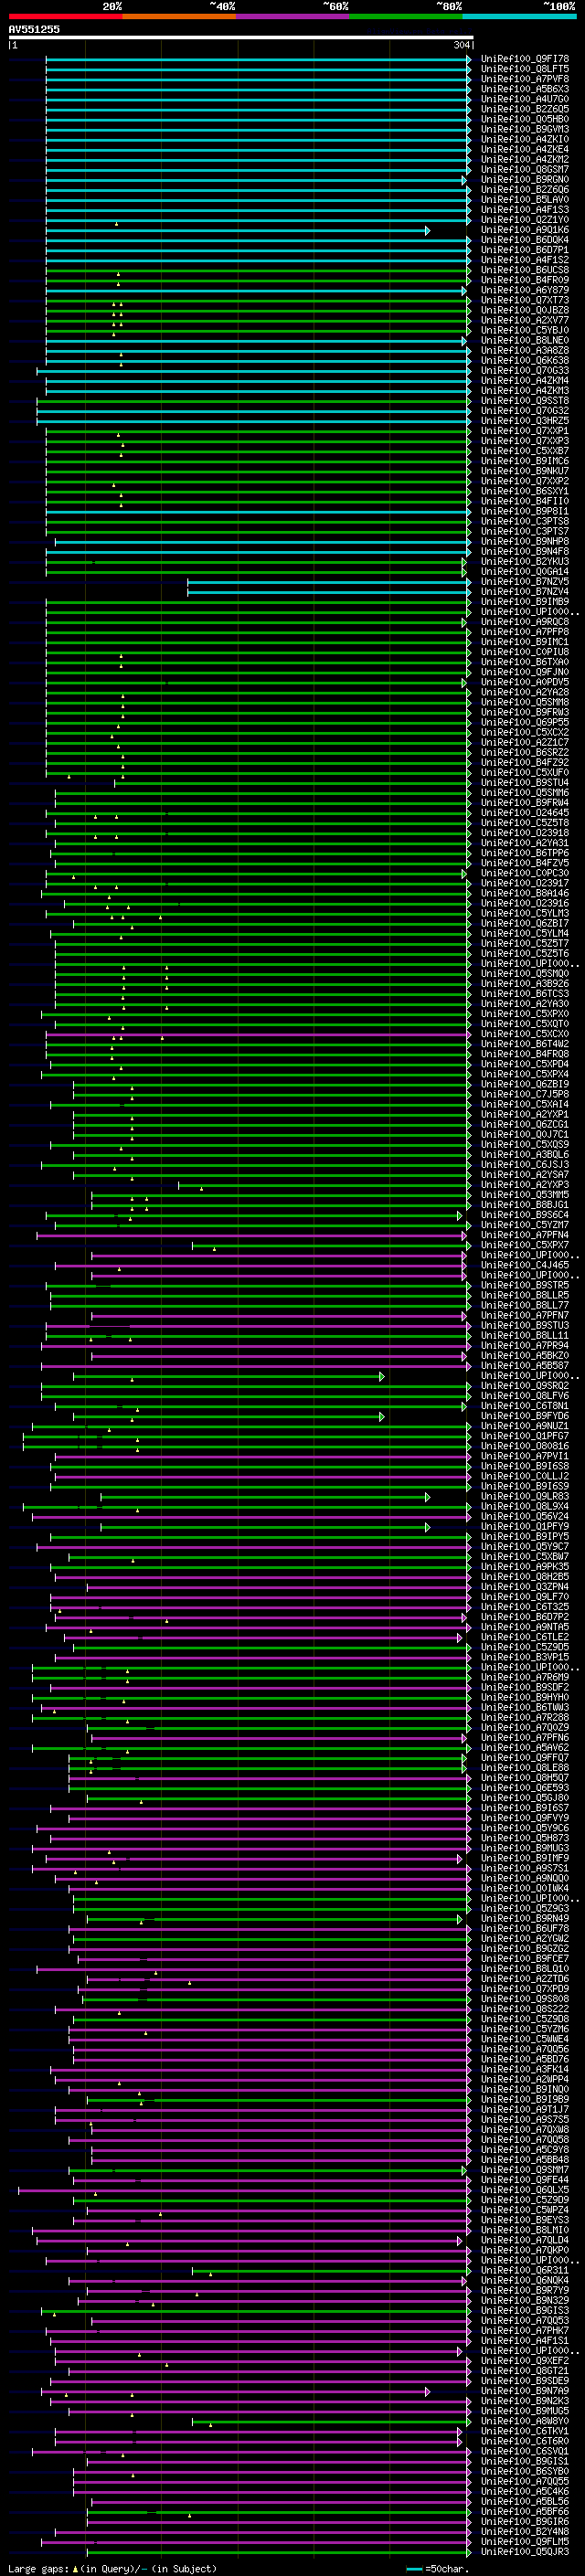Click the white query sequence bar ending at 304
Screen dimensions: 585x2576
click(241, 37)
